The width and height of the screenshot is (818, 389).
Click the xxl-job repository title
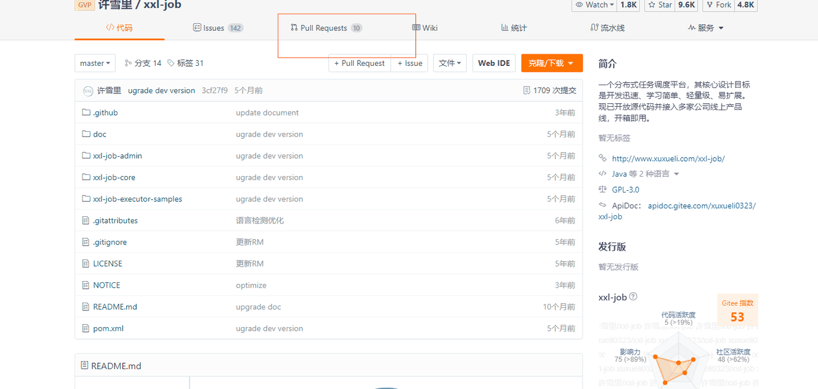click(x=162, y=5)
